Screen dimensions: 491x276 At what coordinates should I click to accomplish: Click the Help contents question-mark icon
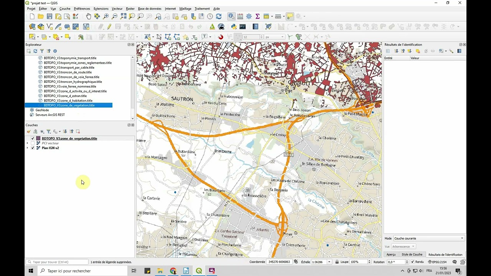256,27
